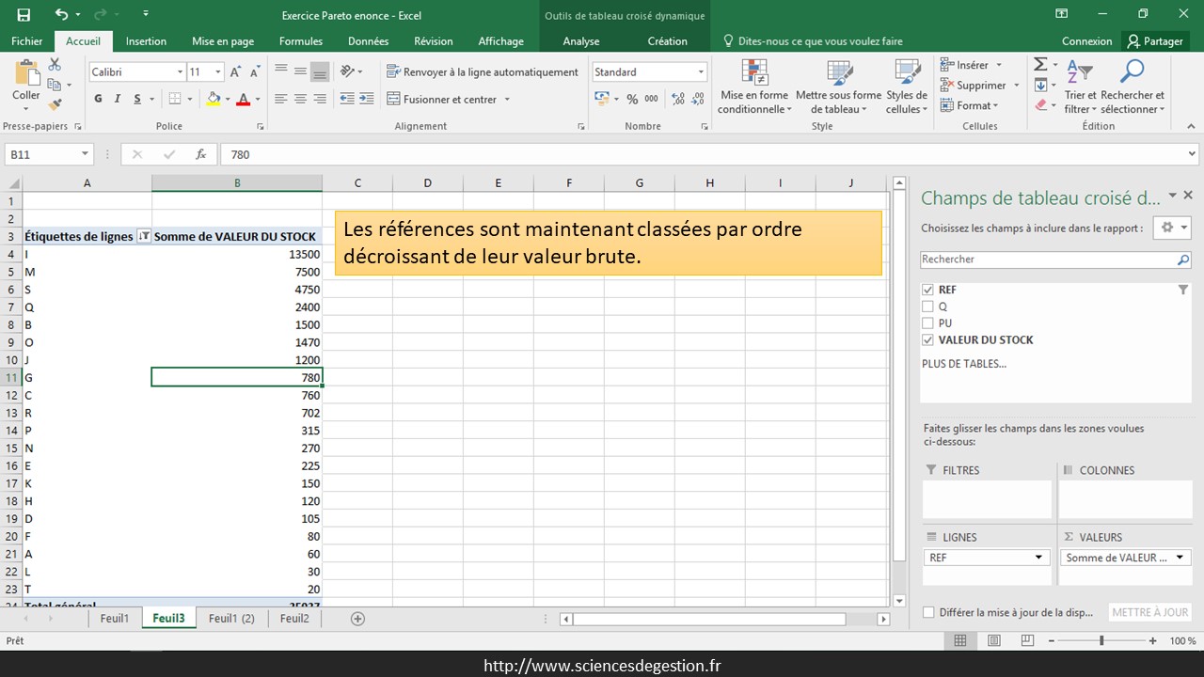Click the Save icon in title bar
The width and height of the screenshot is (1204, 677).
(24, 14)
